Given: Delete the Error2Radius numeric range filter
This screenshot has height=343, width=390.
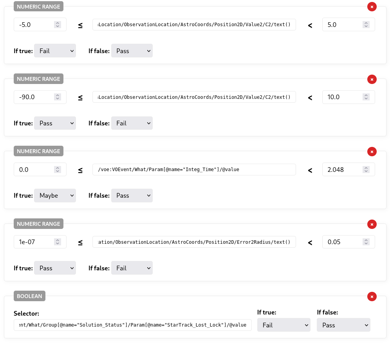Looking at the screenshot, I should click(372, 224).
